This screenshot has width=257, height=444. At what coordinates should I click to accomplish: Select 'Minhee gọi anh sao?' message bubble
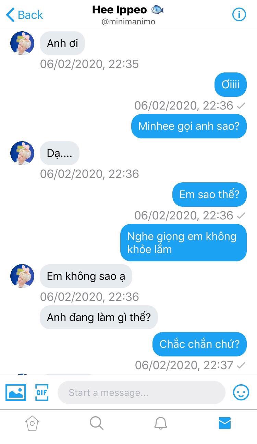(x=189, y=126)
